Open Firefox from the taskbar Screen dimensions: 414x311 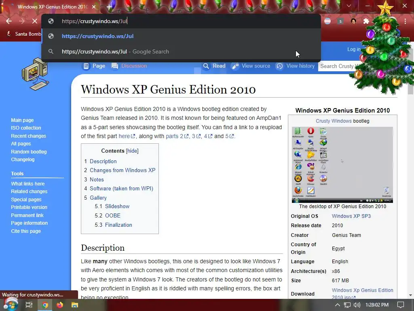coord(60,305)
